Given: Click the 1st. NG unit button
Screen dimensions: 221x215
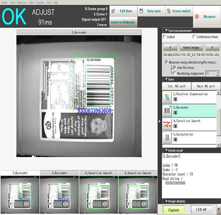Looking at the screenshot, I should pyautogui.click(x=176, y=86).
